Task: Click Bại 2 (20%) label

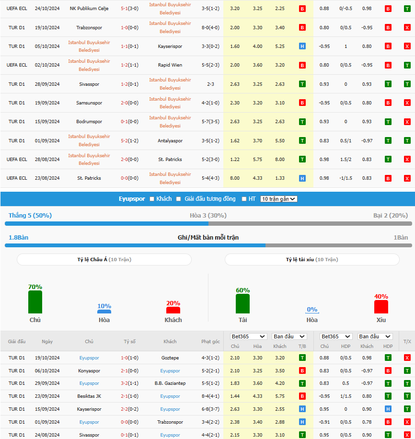Action: [391, 215]
